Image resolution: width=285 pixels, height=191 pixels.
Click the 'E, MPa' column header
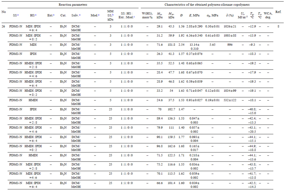coord(194,15)
